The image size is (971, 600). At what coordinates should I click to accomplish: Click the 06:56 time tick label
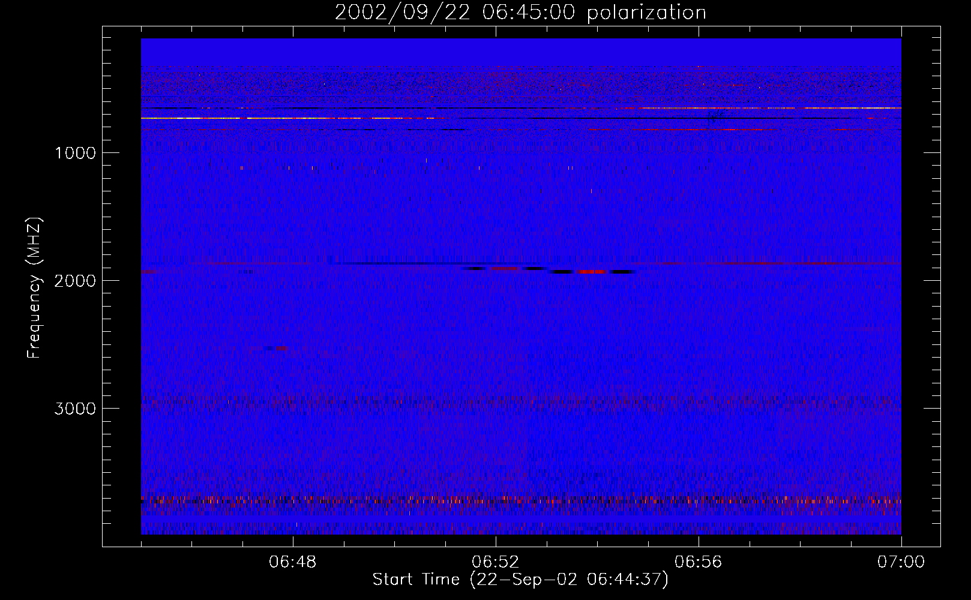click(699, 562)
